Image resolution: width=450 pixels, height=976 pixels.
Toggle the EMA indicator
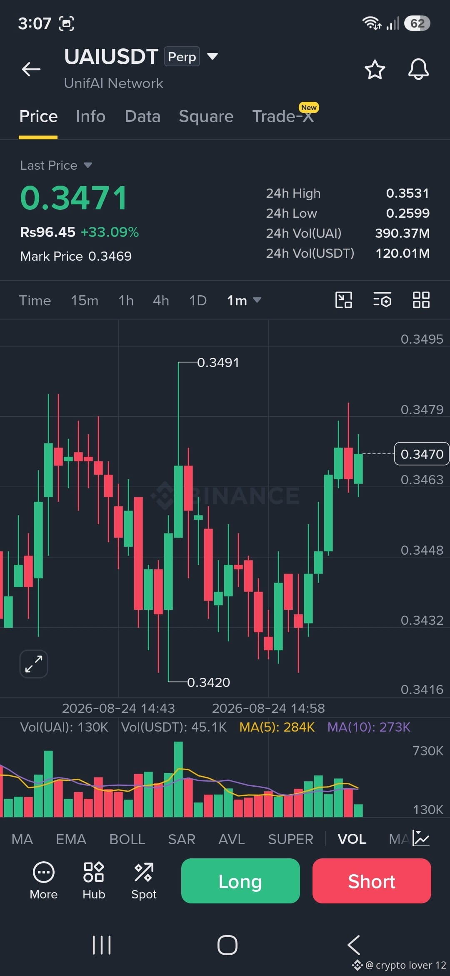tap(71, 839)
